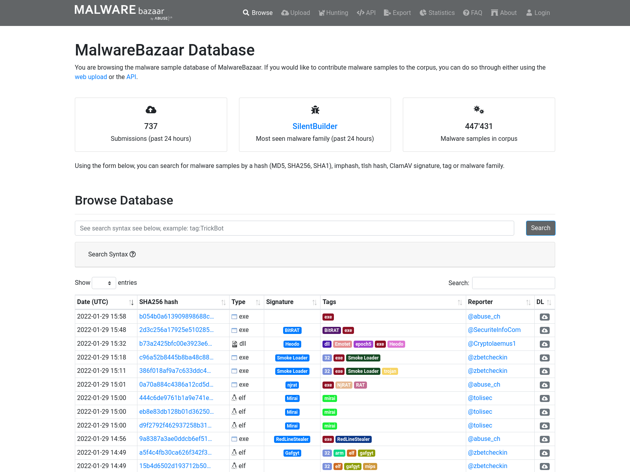The image size is (630, 472).
Task: Click the Heodo signature badge
Action: point(292,344)
